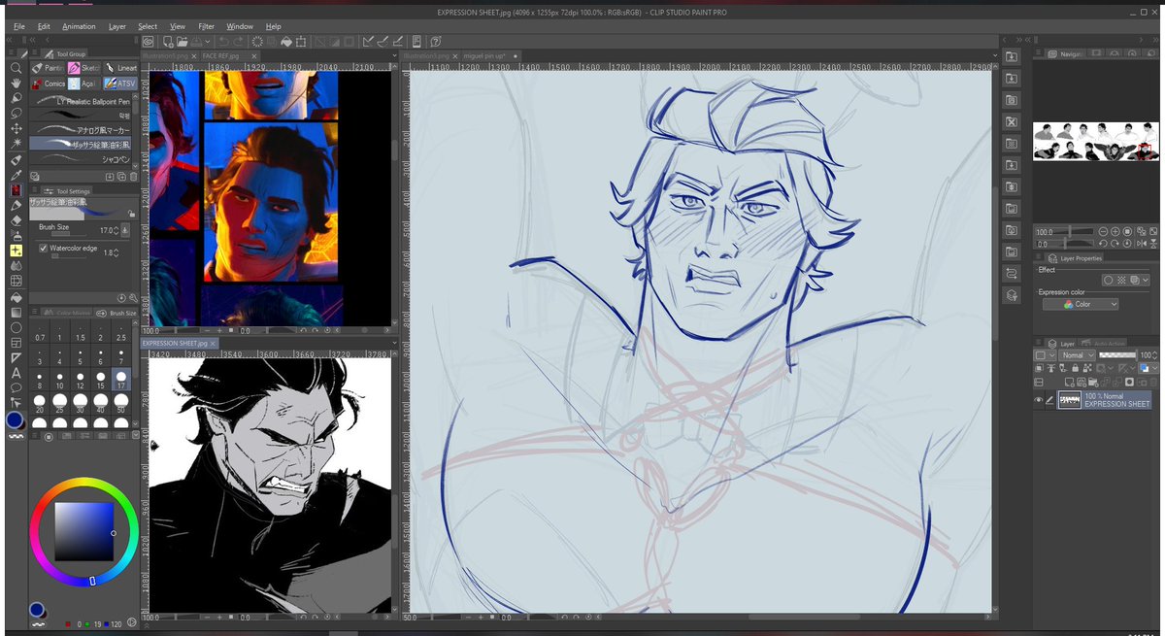1165x636 pixels.
Task: Open the Expression color dropdown
Action: 1081,304
